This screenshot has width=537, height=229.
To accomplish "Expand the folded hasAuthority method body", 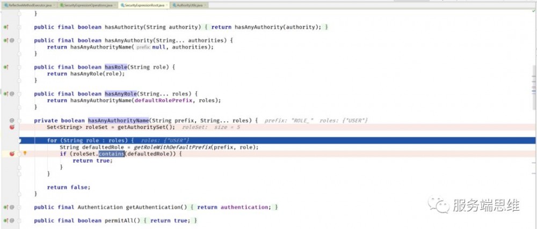I will click(19, 27).
